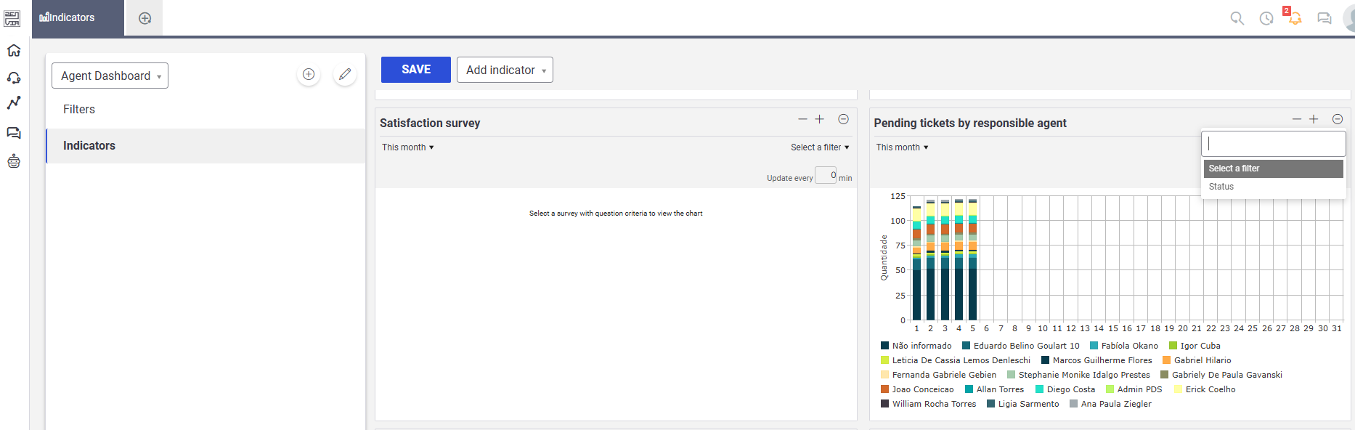Open the Add indicator dropdown

pyautogui.click(x=505, y=70)
